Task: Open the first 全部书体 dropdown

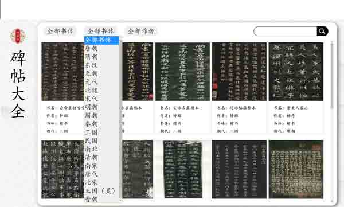Action: (x=60, y=31)
